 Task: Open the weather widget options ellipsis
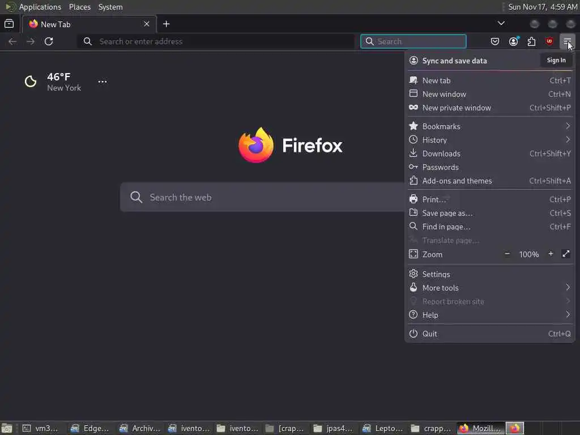(103, 82)
